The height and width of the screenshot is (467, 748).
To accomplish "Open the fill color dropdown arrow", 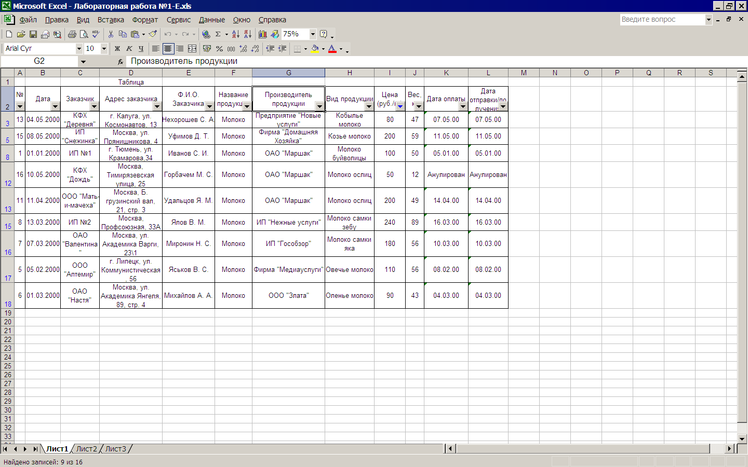I will 323,49.
